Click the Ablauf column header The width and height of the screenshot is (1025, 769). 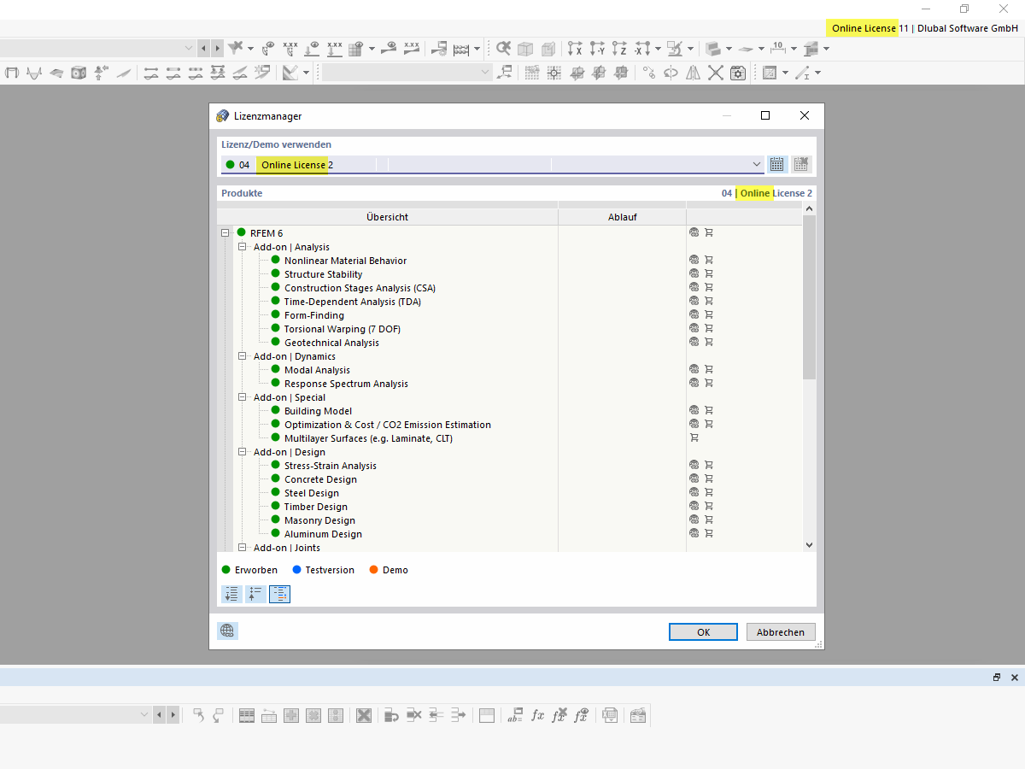[622, 217]
